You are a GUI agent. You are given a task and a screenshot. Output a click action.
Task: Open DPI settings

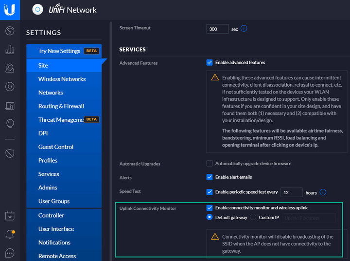pos(64,133)
